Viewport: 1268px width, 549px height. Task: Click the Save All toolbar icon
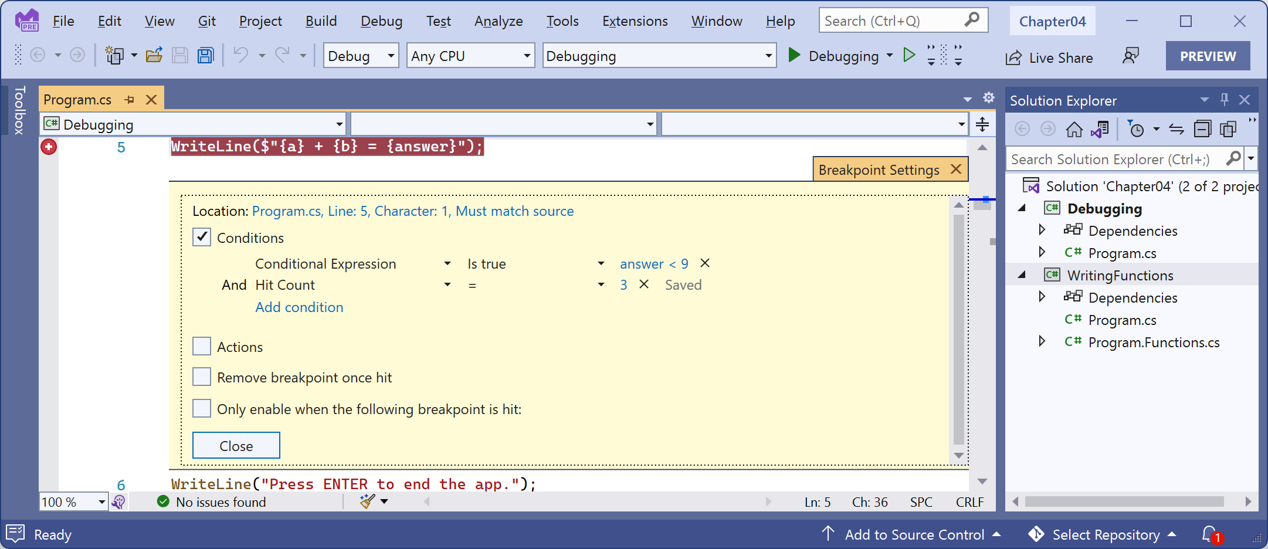(205, 55)
